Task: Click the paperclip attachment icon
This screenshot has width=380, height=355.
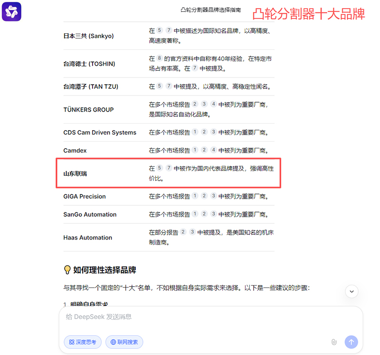Action: (x=334, y=342)
